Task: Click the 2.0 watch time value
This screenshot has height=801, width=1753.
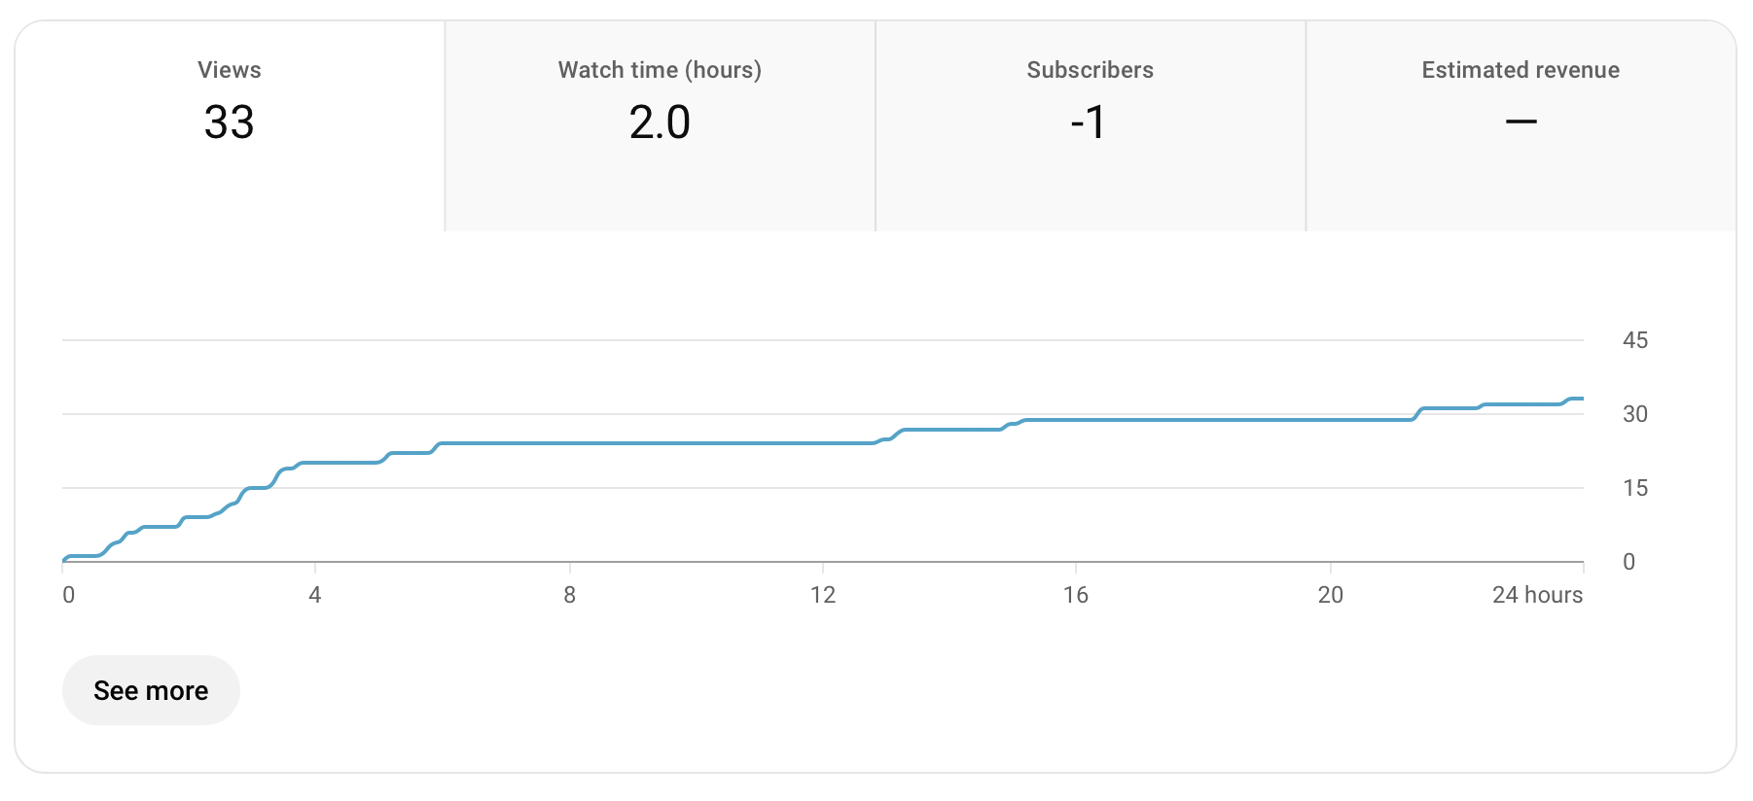Action: click(660, 122)
